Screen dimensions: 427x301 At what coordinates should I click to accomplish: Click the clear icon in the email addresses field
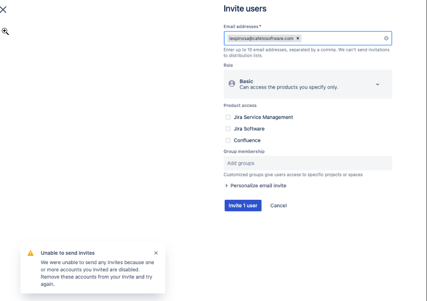click(386, 38)
